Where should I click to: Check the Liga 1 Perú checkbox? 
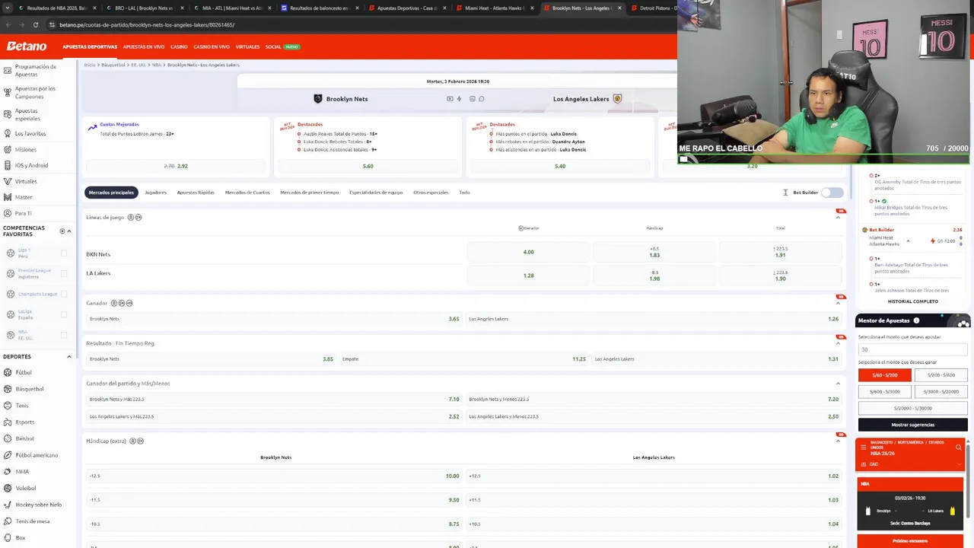point(63,253)
